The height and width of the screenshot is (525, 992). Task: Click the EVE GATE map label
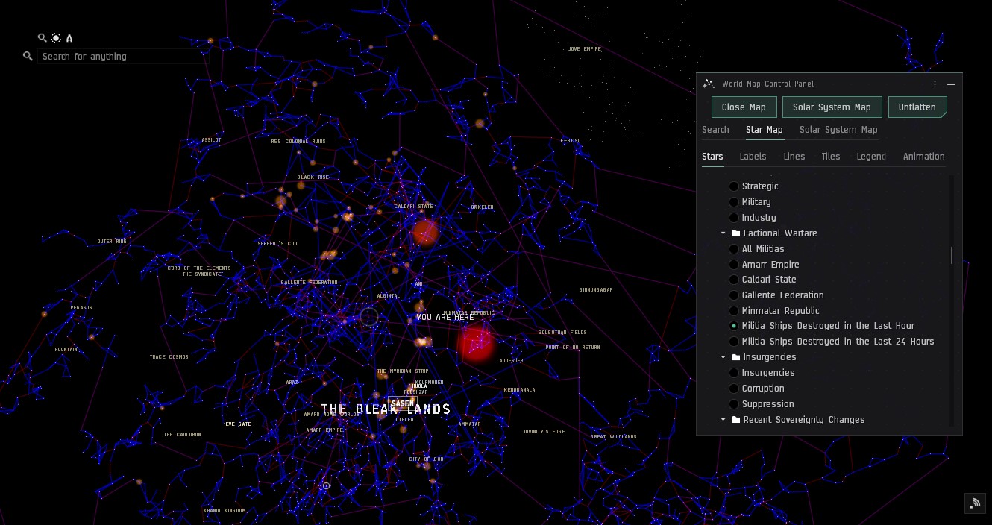pos(239,424)
